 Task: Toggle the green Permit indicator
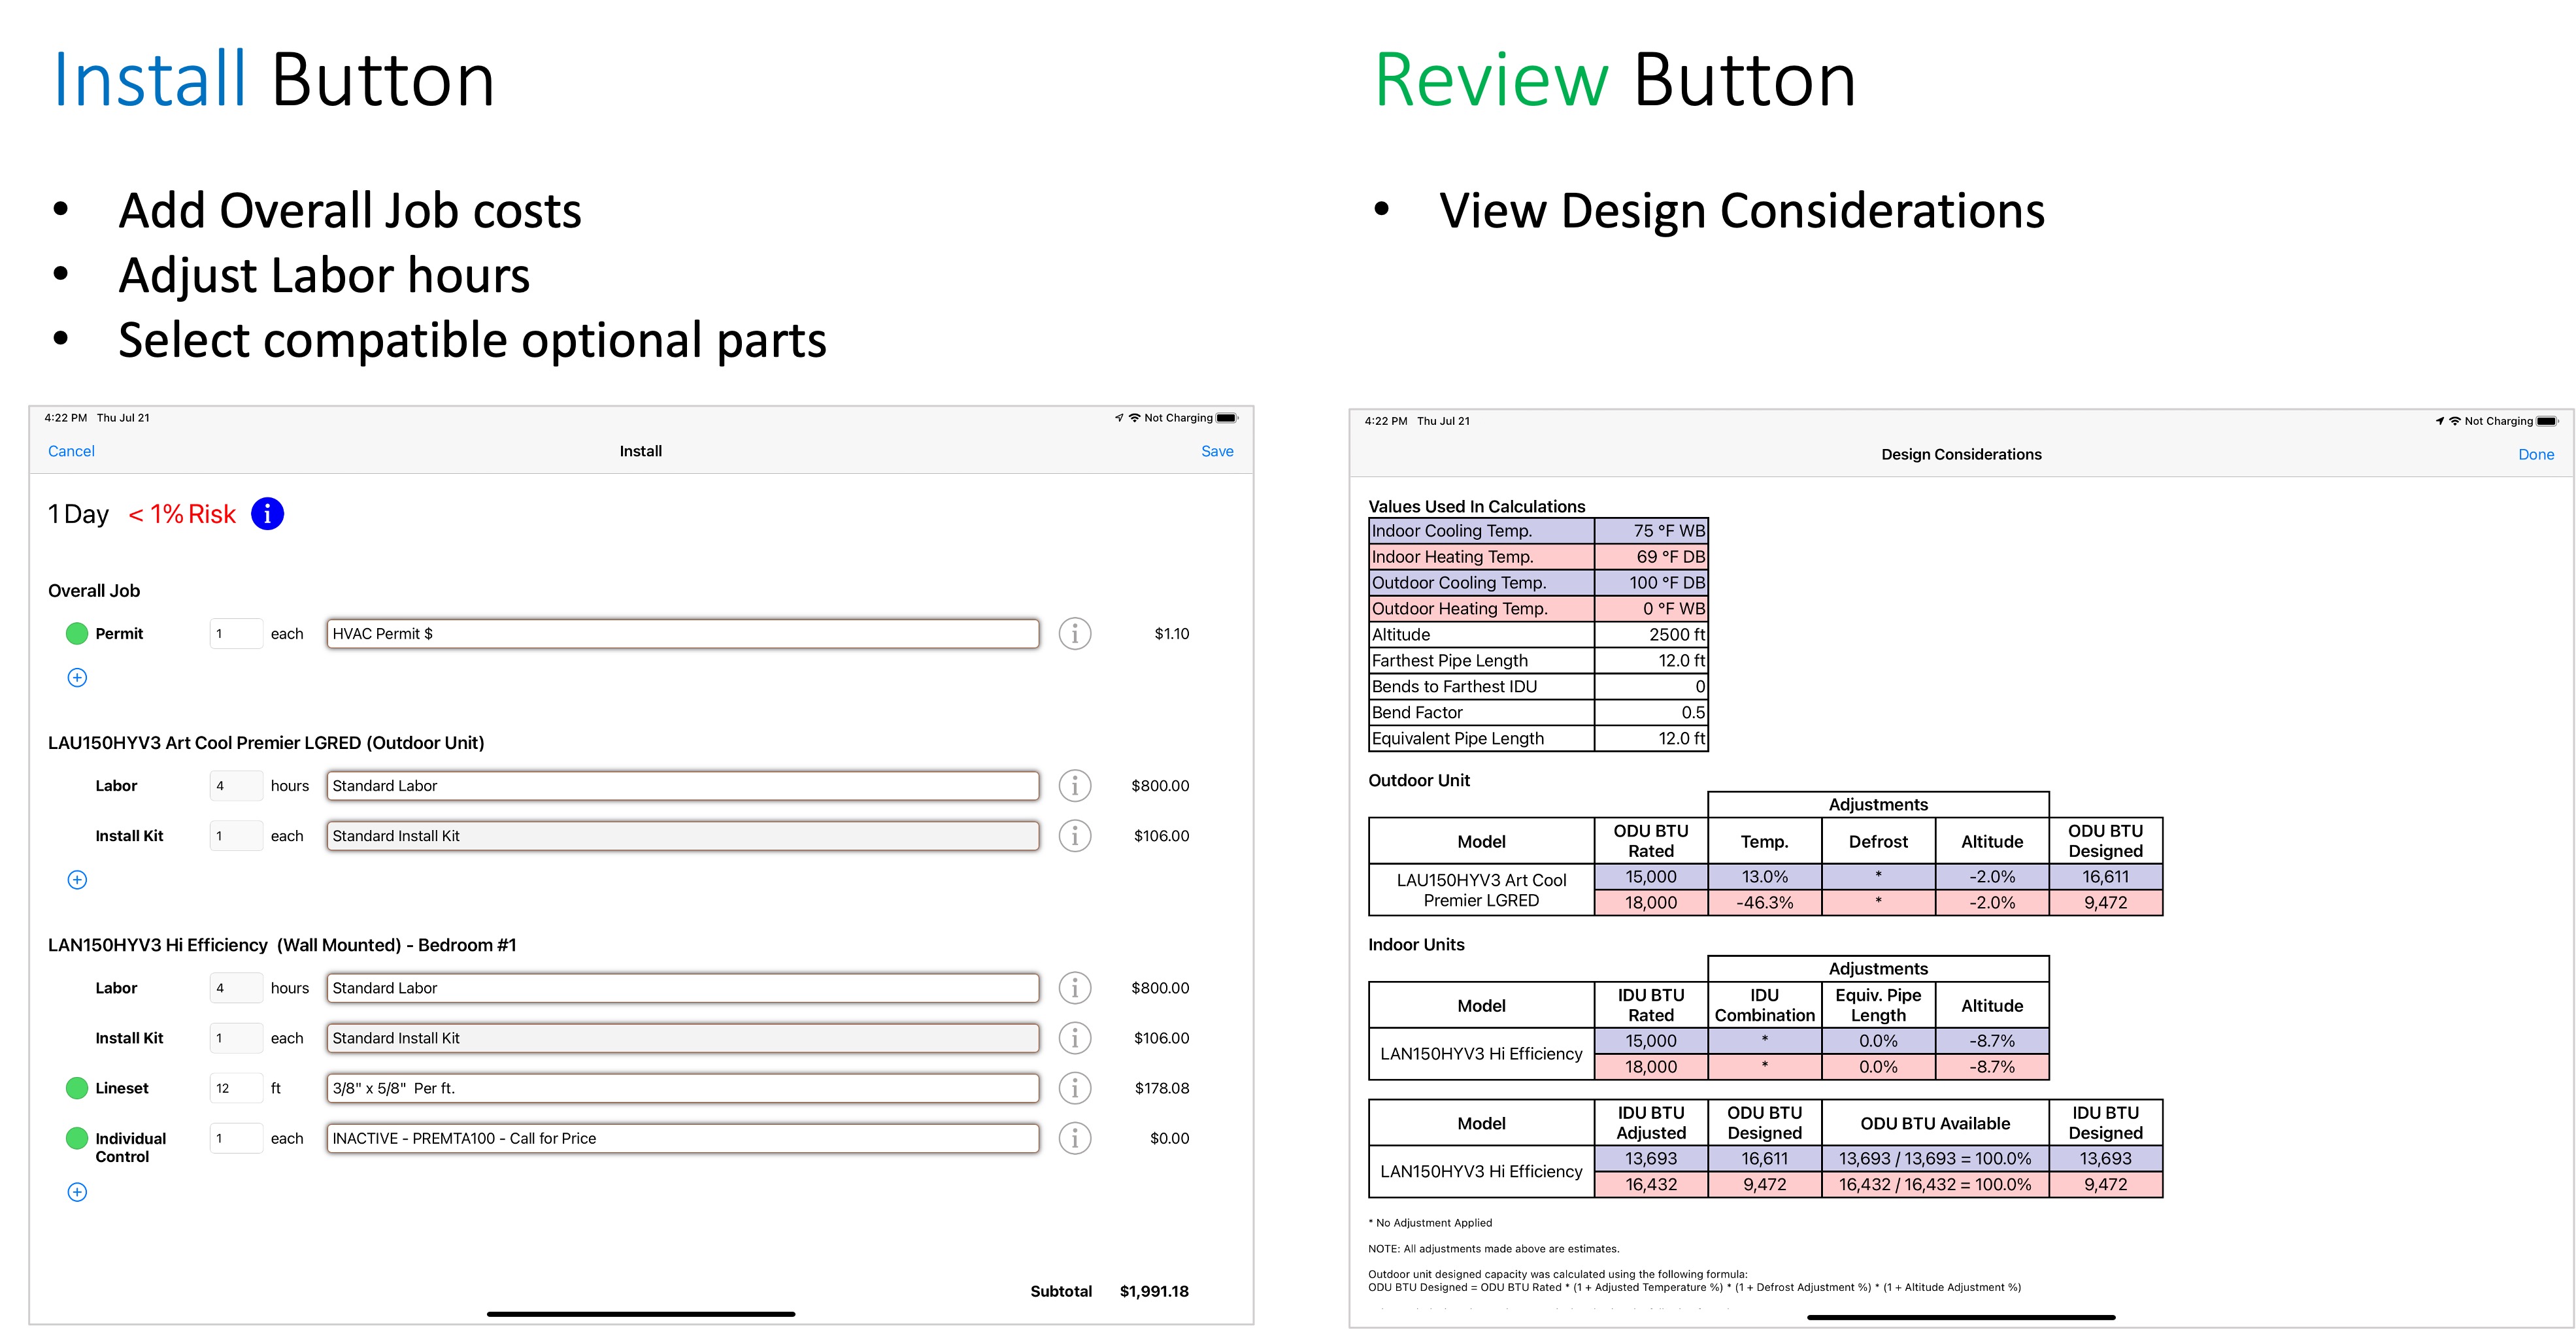77,634
